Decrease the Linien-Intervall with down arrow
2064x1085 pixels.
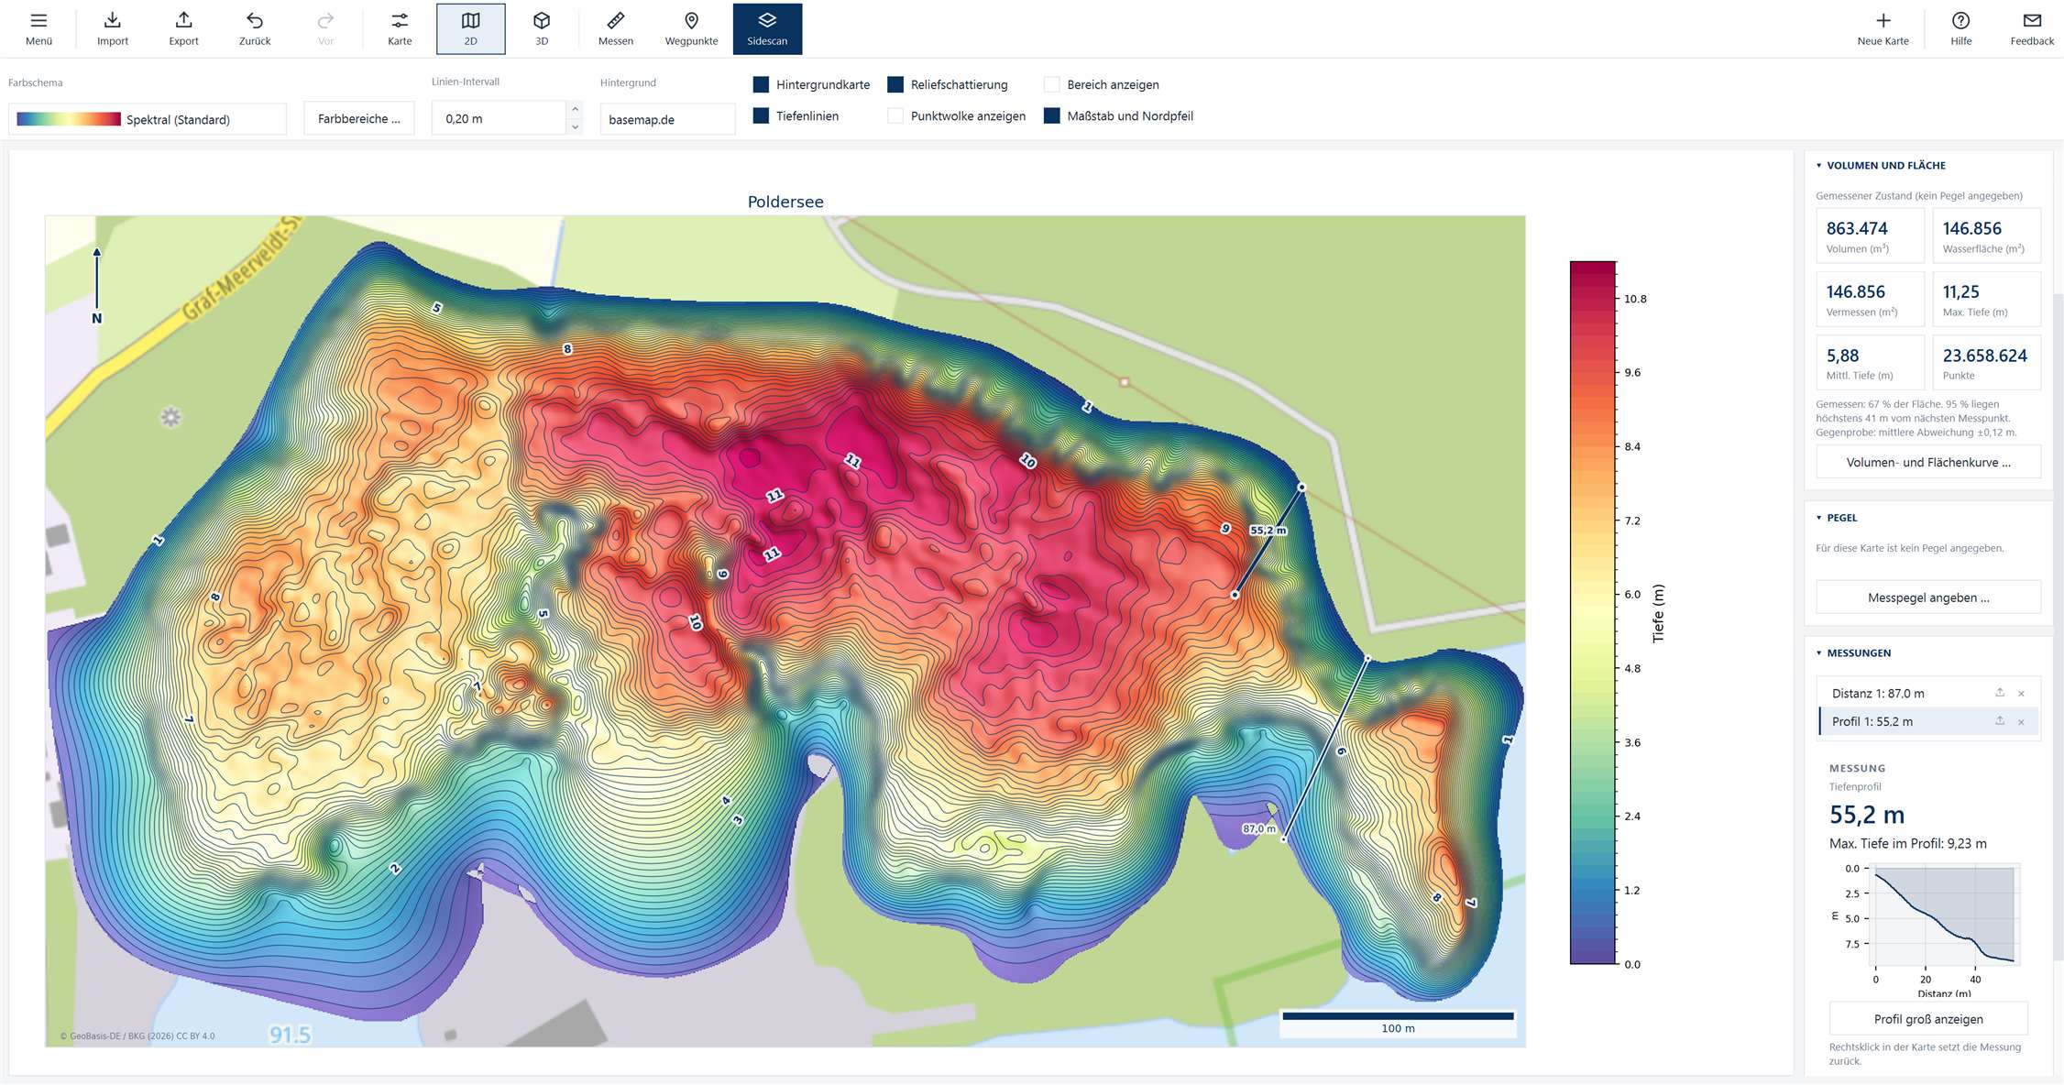tap(575, 126)
